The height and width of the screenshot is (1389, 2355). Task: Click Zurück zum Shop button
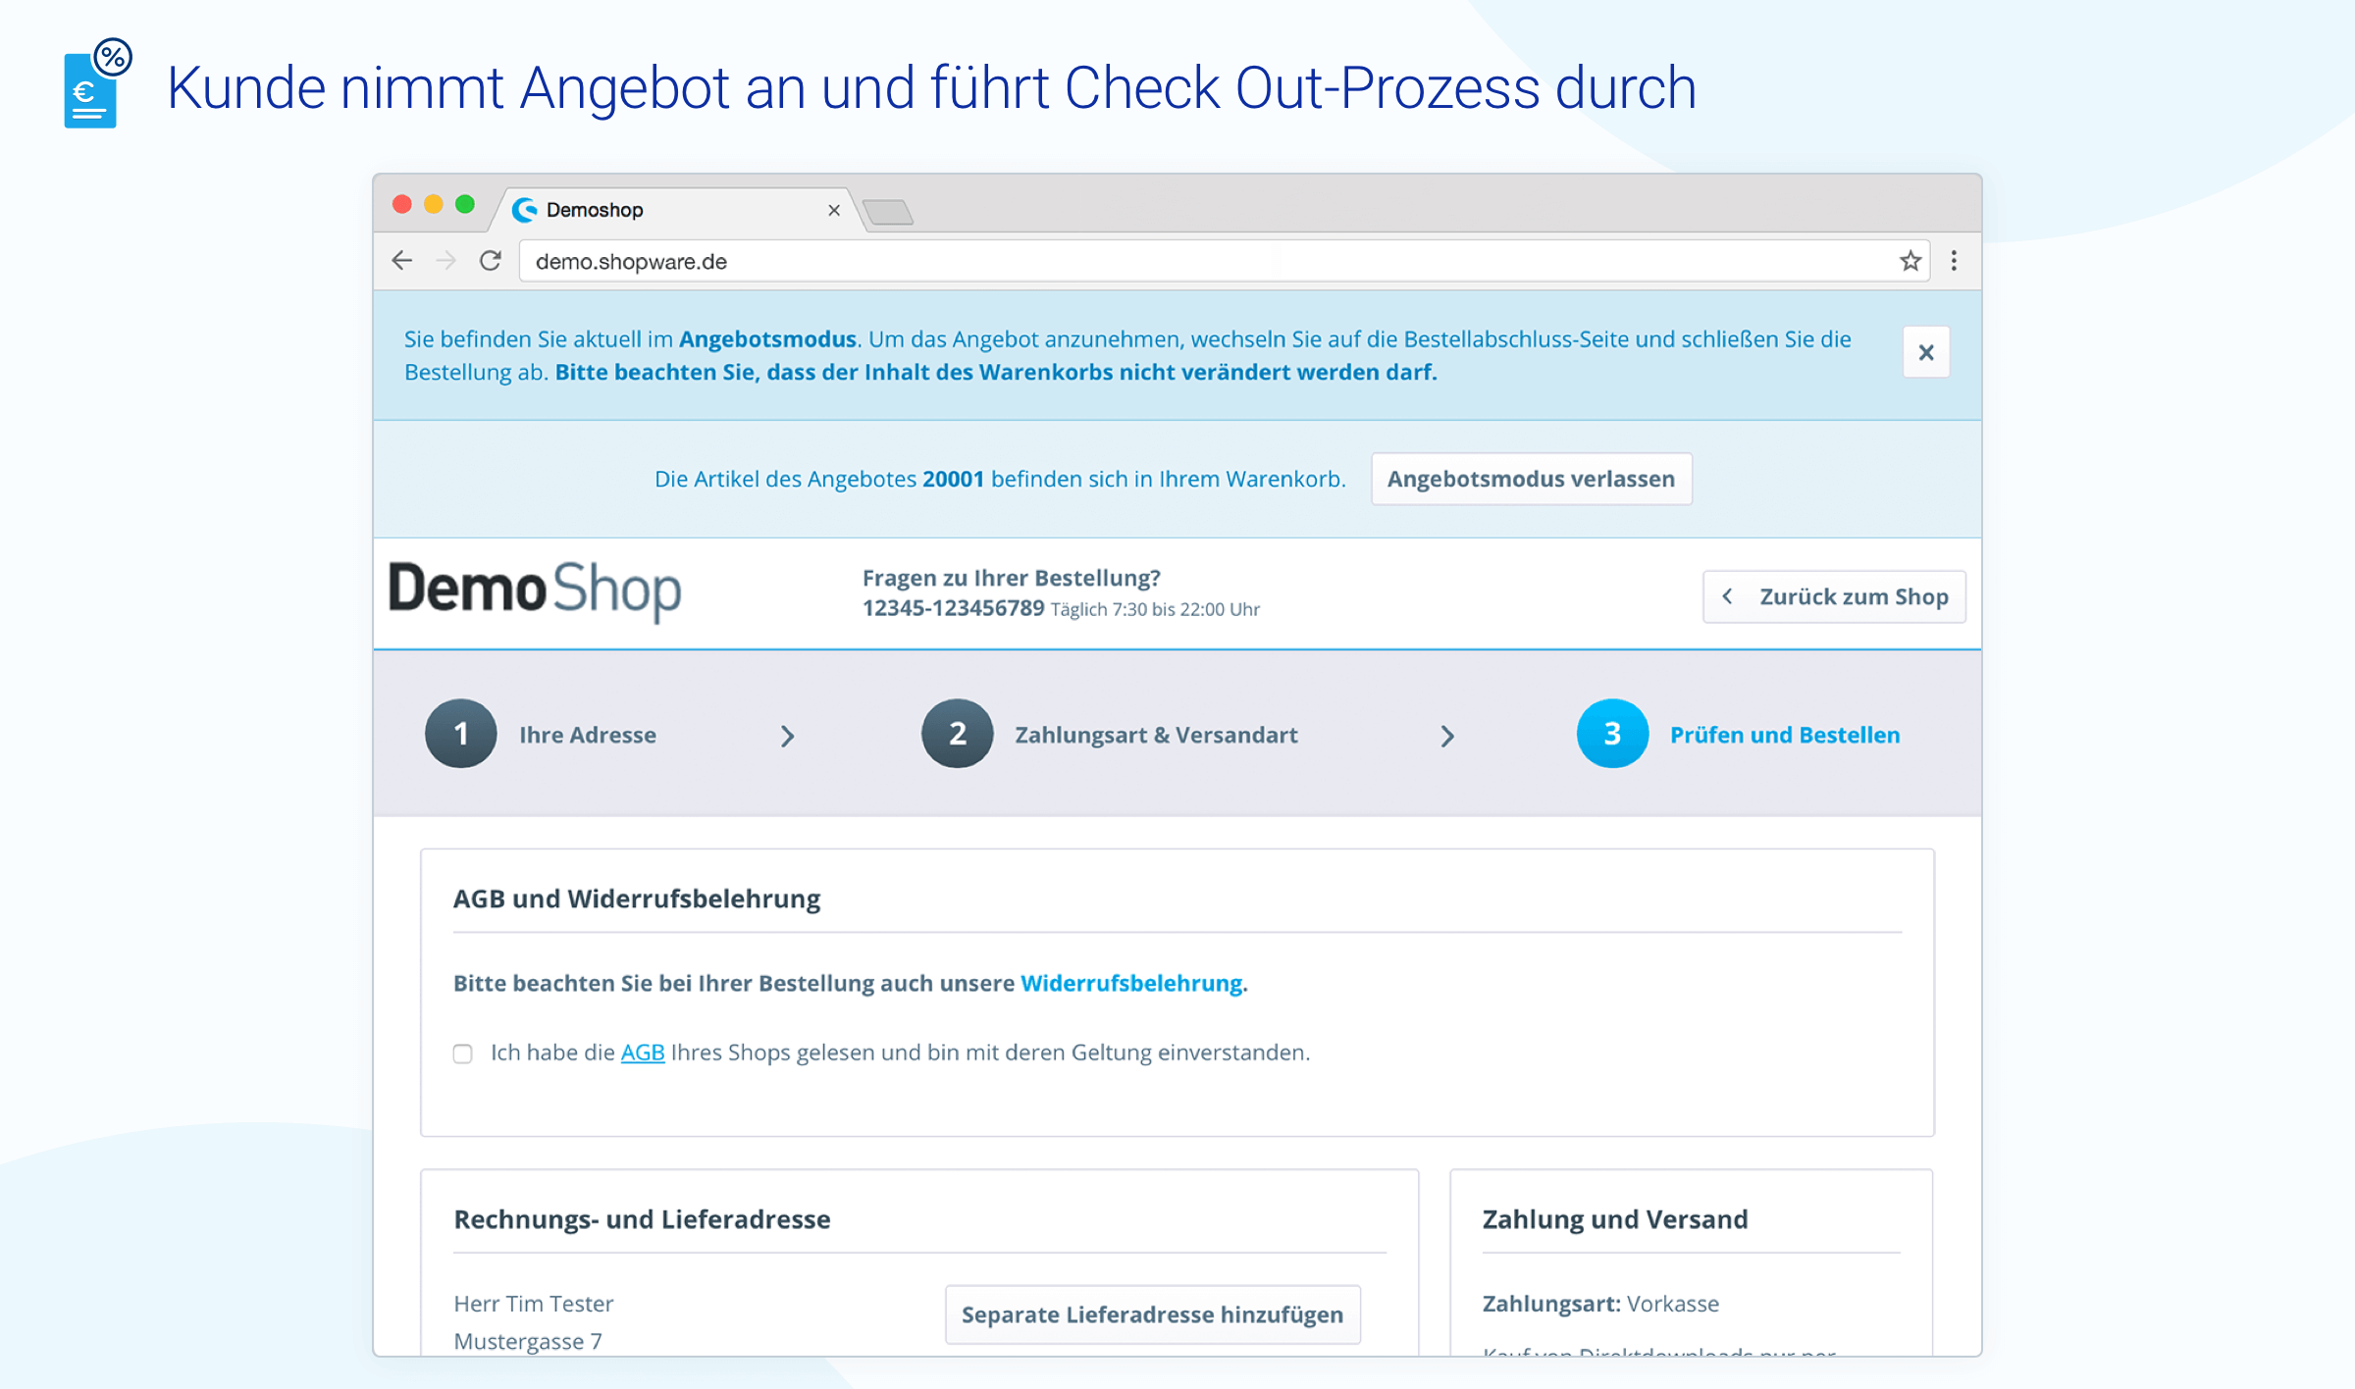point(1834,596)
